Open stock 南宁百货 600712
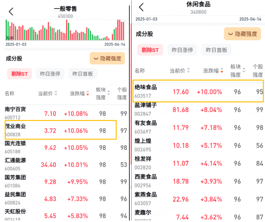265x222 pixels. (x=67, y=113)
